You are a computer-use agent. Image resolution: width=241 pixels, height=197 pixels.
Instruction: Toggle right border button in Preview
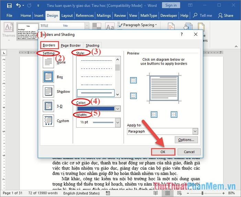click(174, 114)
